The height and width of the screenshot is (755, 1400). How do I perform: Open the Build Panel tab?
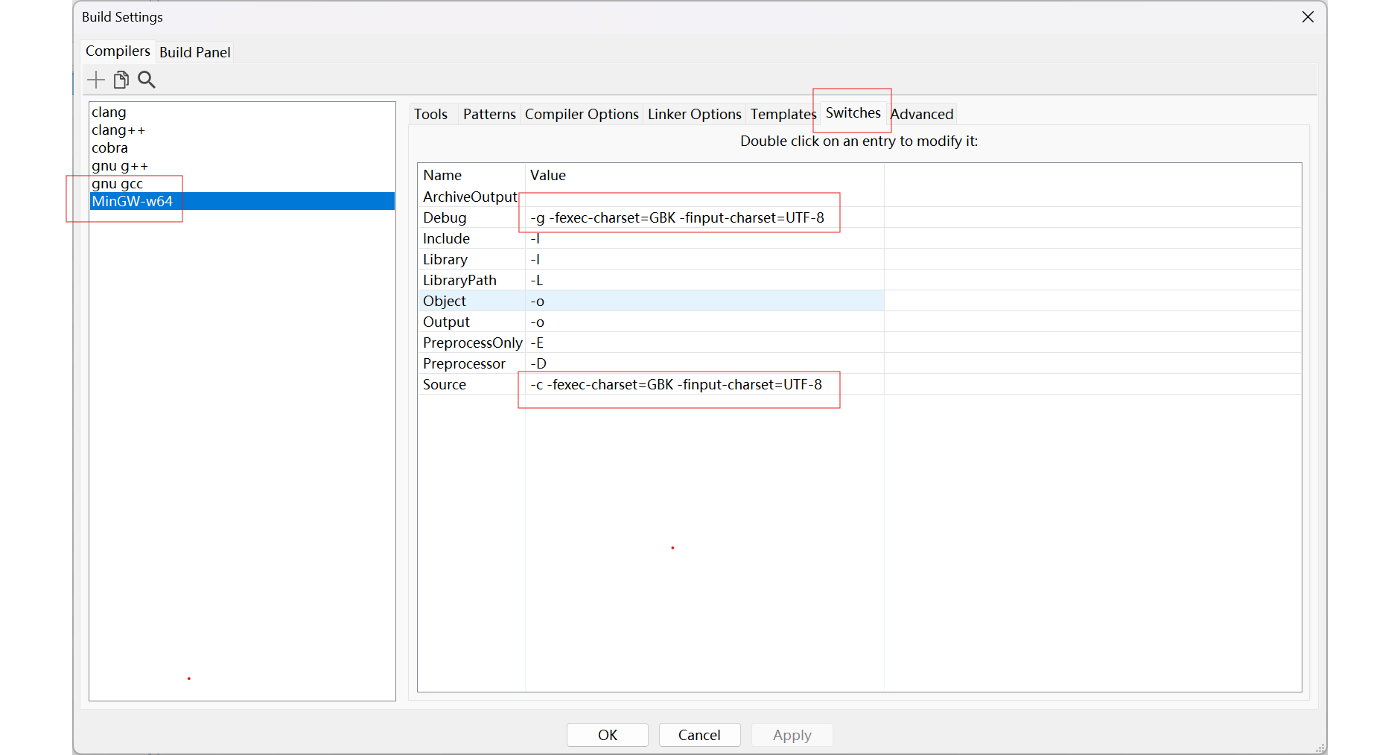[195, 52]
